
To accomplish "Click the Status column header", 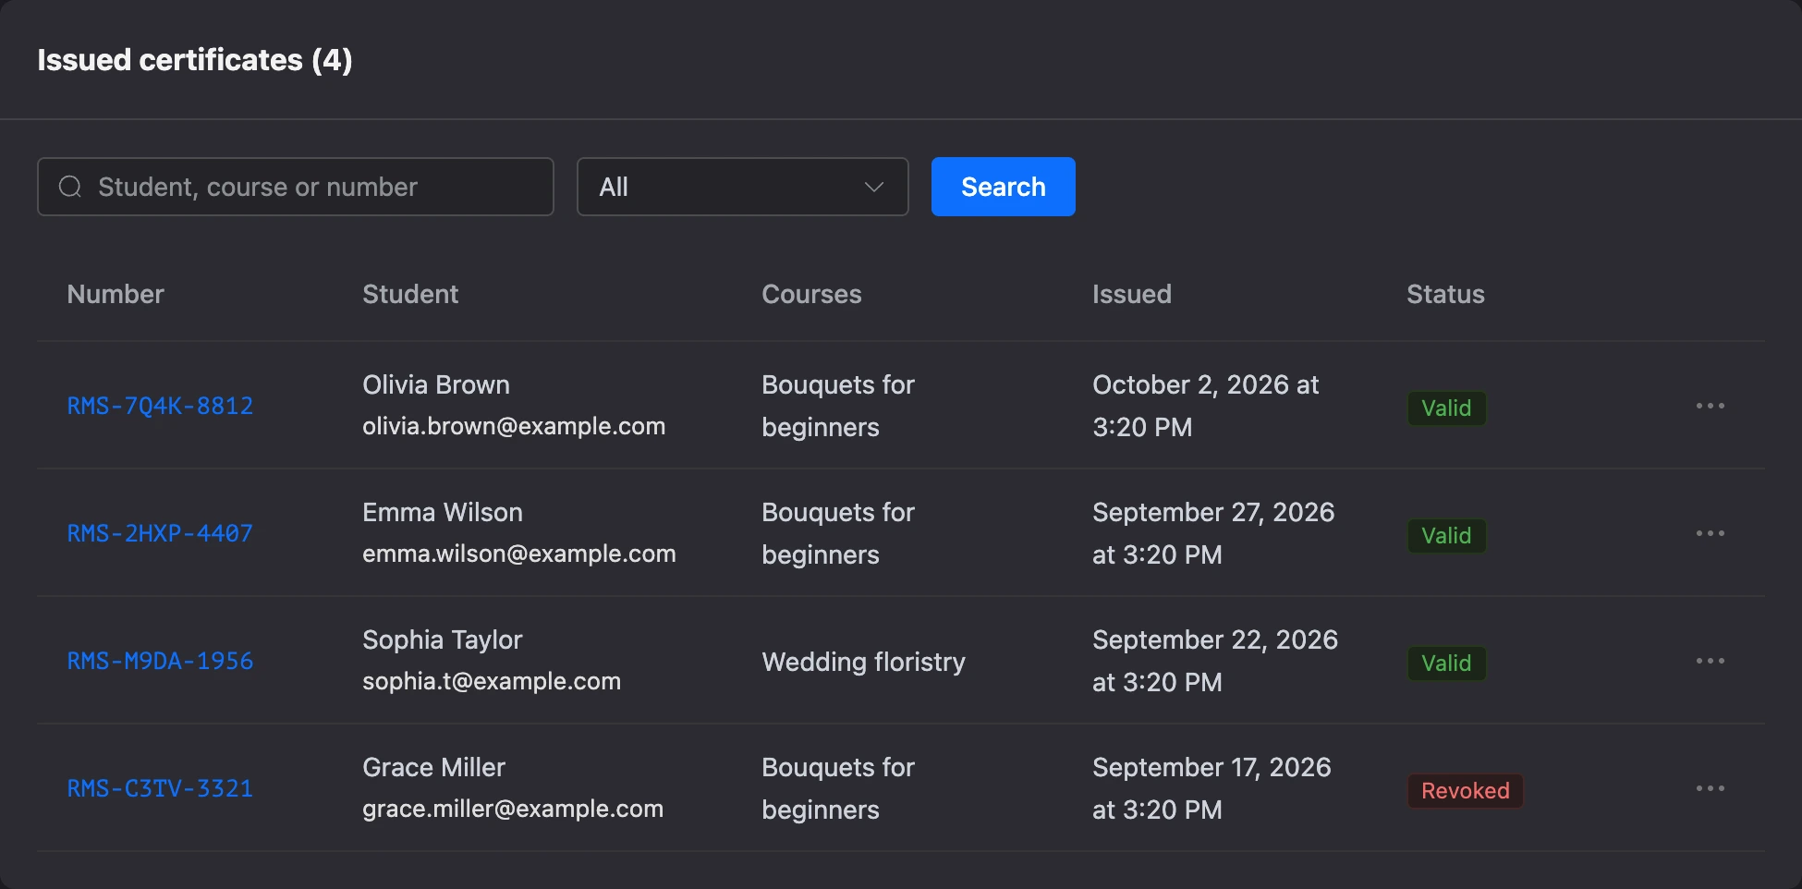I will [x=1445, y=294].
